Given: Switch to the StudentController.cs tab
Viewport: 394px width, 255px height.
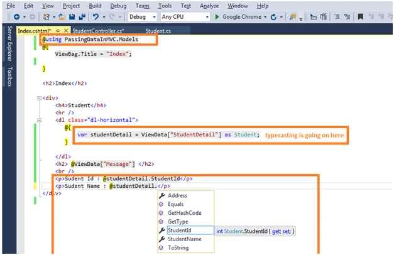Looking at the screenshot, I should (x=98, y=31).
